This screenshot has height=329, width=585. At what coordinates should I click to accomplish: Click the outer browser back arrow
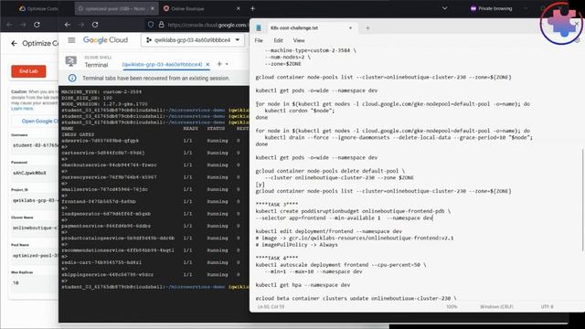[x=10, y=25]
